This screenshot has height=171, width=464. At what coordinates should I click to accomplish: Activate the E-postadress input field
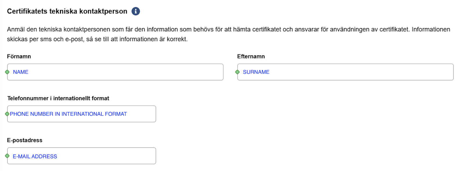pyautogui.click(x=81, y=156)
